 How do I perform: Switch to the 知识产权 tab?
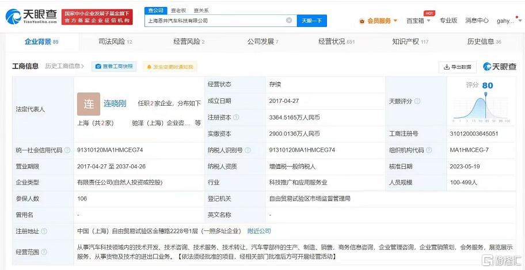click(410, 42)
